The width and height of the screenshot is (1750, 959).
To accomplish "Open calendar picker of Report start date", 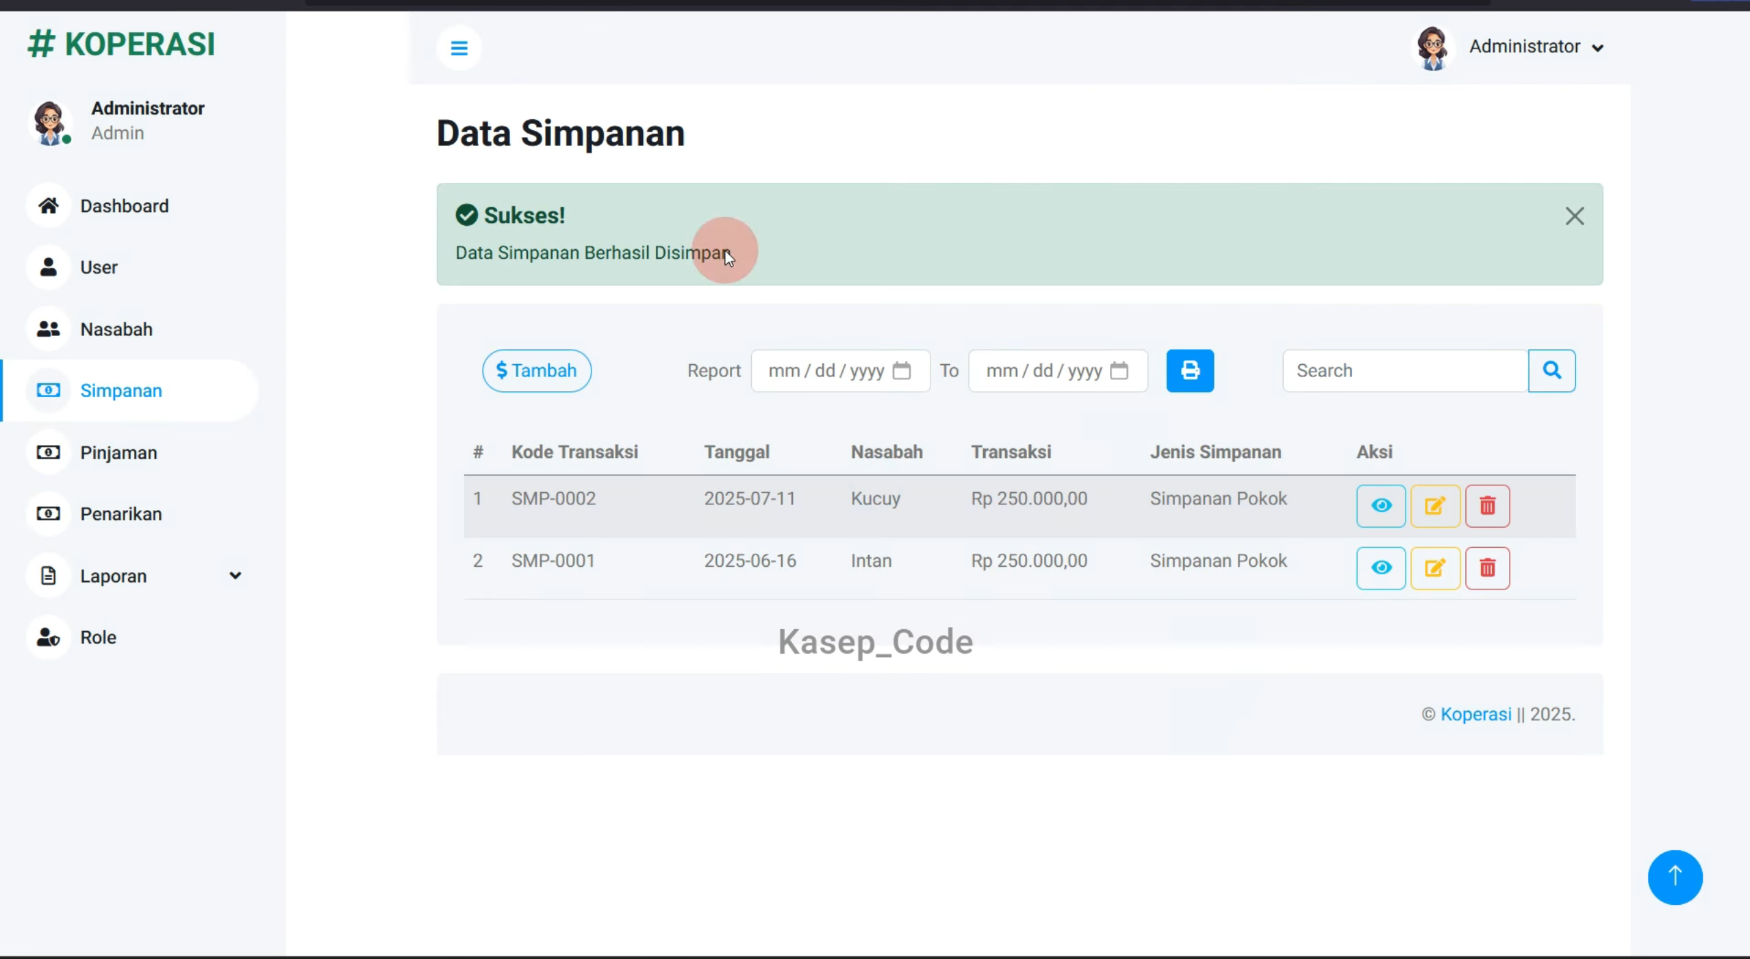I will [x=902, y=371].
